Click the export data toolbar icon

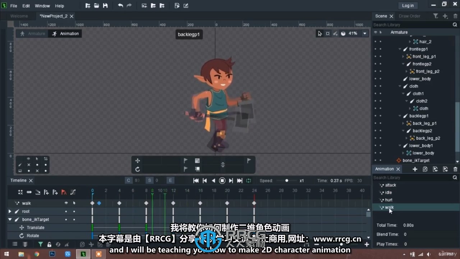point(162,5)
